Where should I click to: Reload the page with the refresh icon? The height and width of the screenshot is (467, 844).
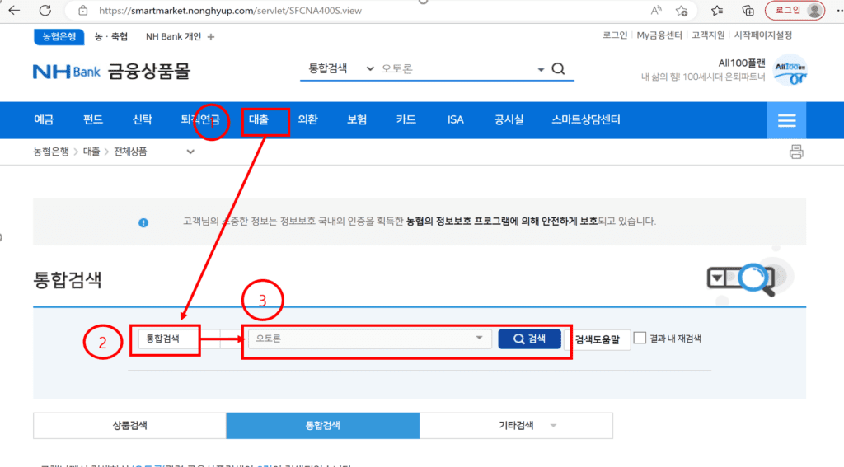pyautogui.click(x=45, y=10)
